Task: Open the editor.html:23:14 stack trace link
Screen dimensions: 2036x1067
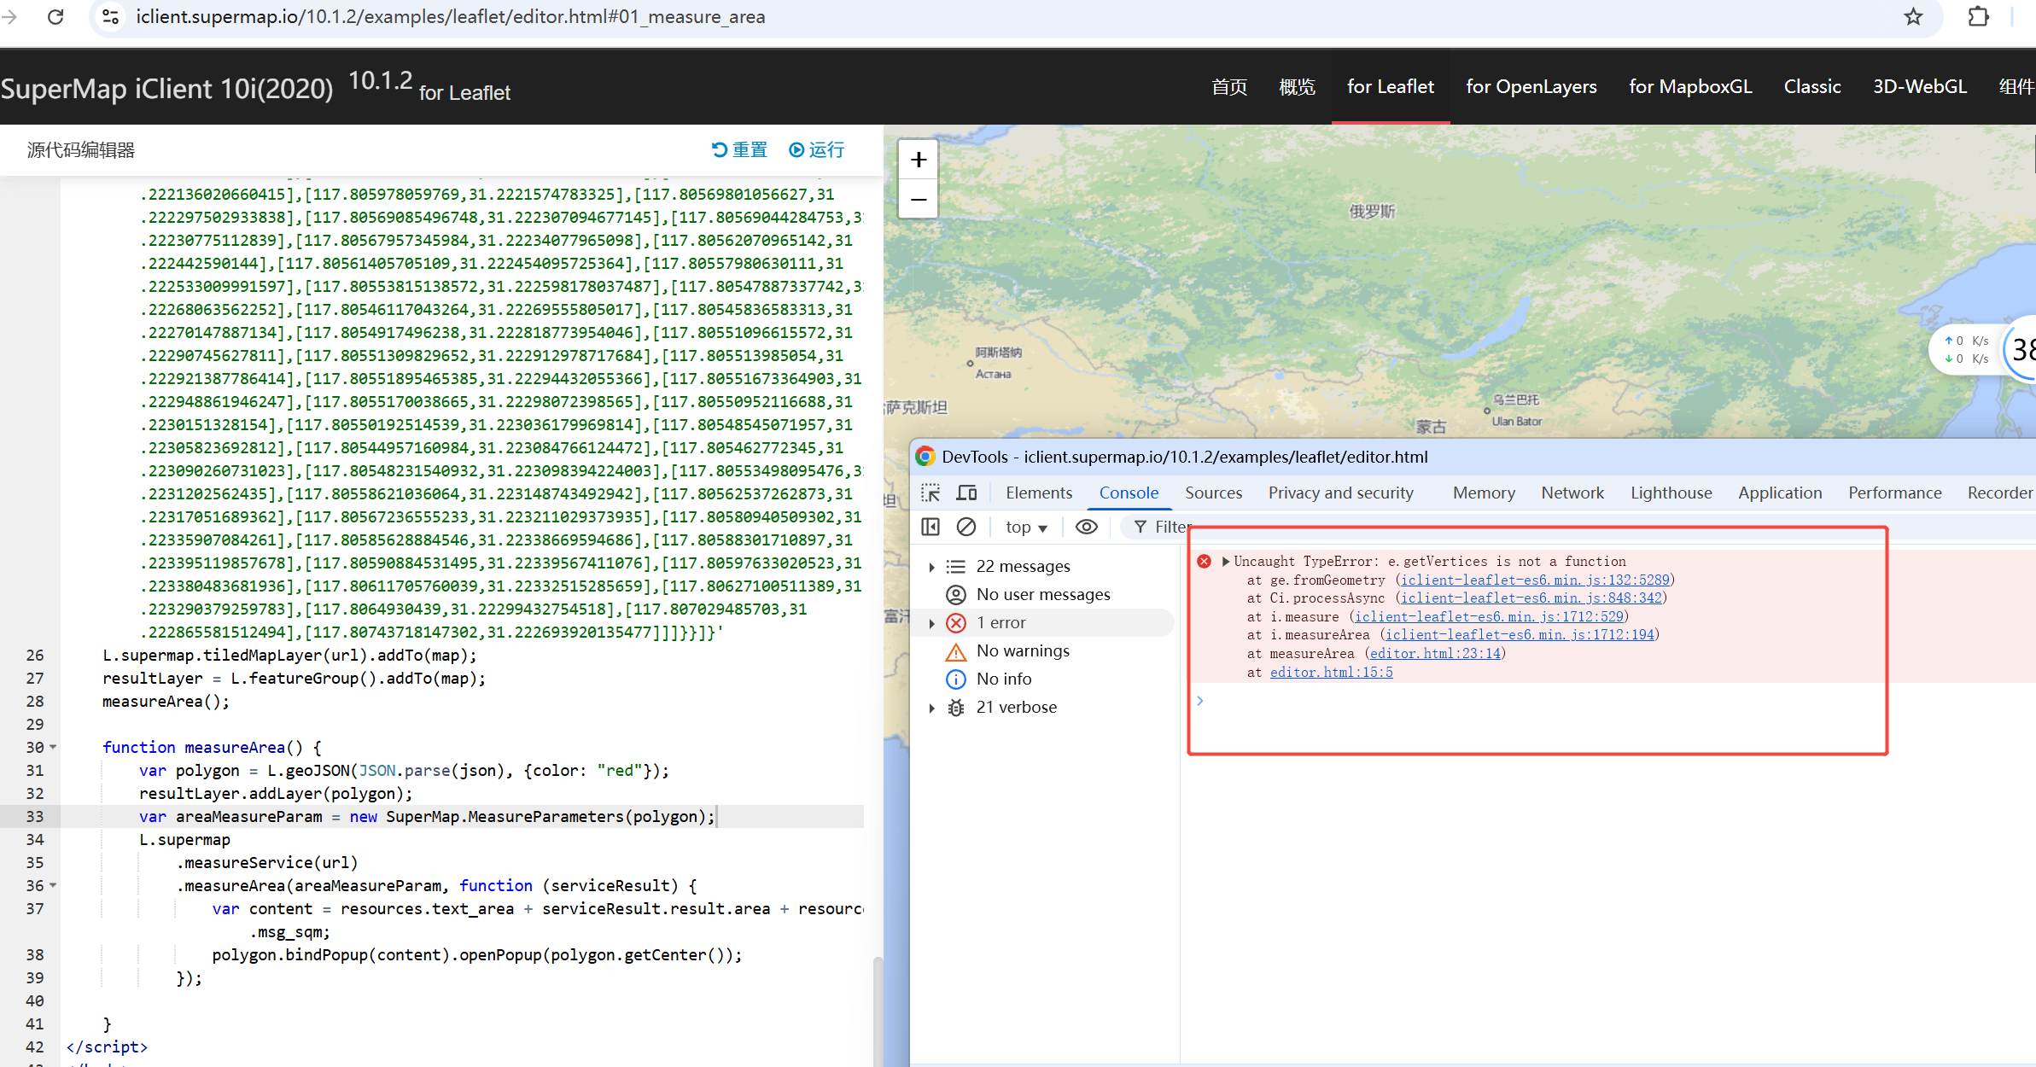Action: 1435,654
